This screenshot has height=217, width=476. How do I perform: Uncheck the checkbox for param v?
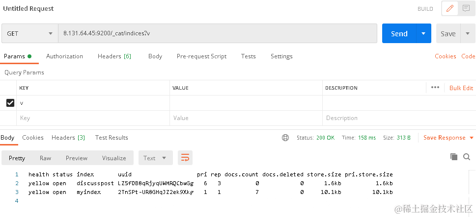point(10,103)
